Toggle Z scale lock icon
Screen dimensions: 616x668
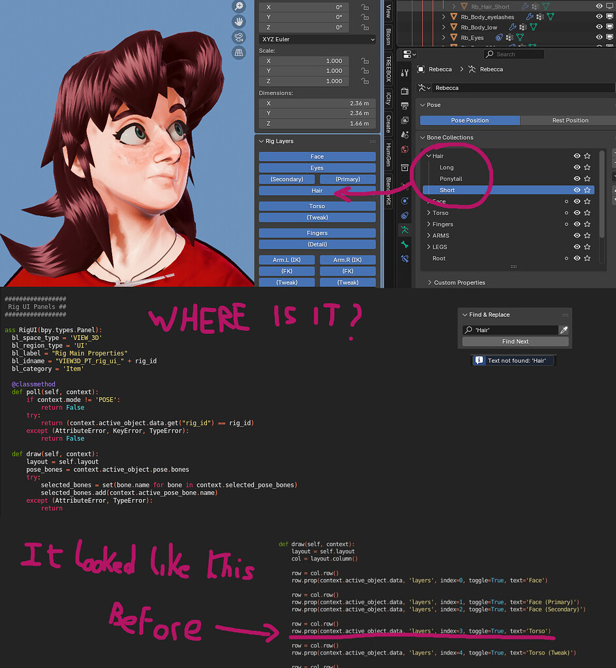point(365,81)
